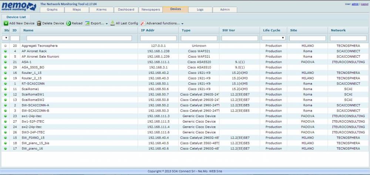Open the Dashboard tab

pyautogui.click(x=126, y=10)
